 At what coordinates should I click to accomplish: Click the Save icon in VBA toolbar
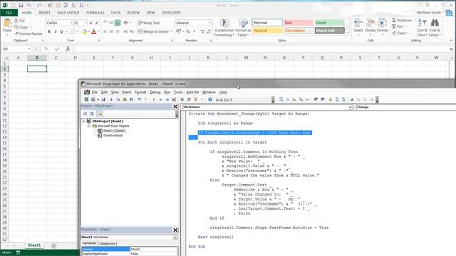tap(103, 100)
